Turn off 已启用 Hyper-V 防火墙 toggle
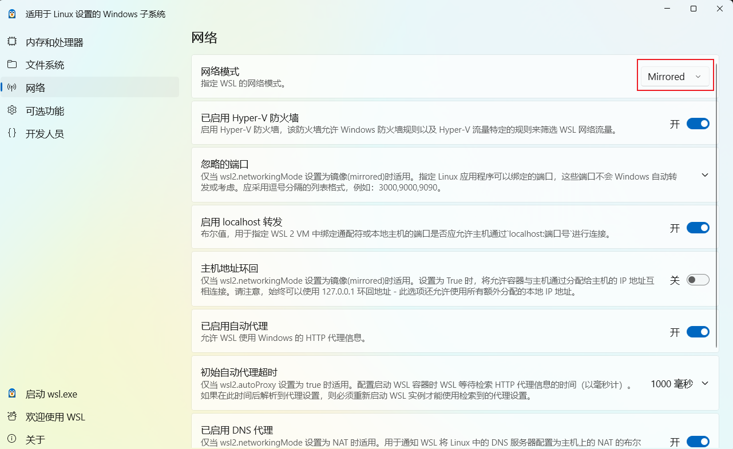 pyautogui.click(x=698, y=124)
